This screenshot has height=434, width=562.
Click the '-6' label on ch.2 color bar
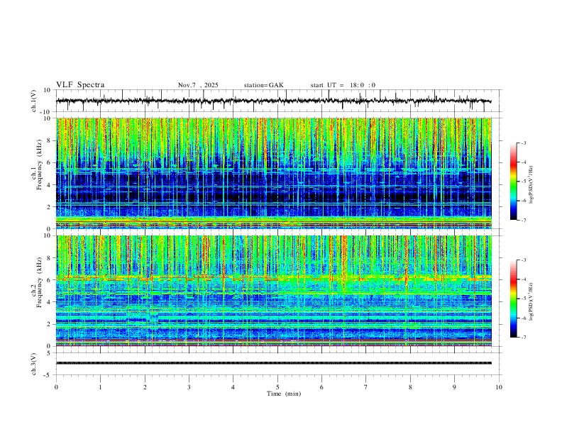coord(524,318)
